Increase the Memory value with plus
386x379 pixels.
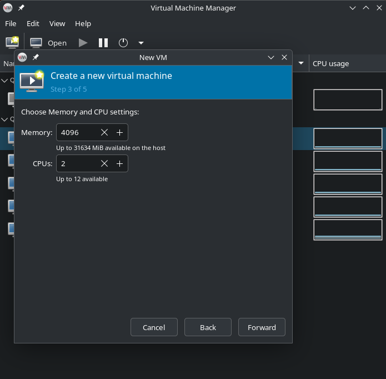coord(119,132)
